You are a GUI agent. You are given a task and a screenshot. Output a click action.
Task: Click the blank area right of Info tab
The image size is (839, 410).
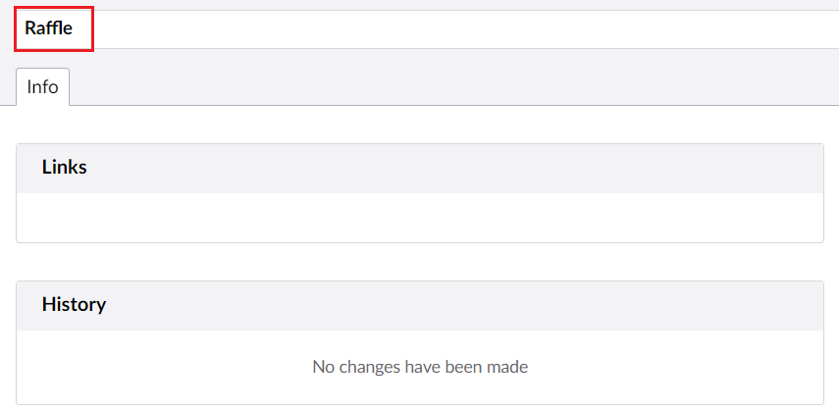pos(442,87)
